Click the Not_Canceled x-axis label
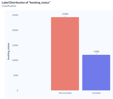Viewport: 113px width, 99px height. 65,93
